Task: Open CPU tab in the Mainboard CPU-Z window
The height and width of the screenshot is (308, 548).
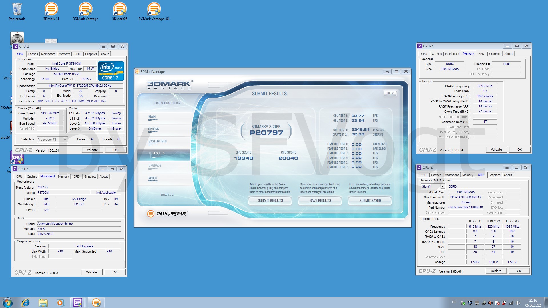Action: [x=19, y=176]
